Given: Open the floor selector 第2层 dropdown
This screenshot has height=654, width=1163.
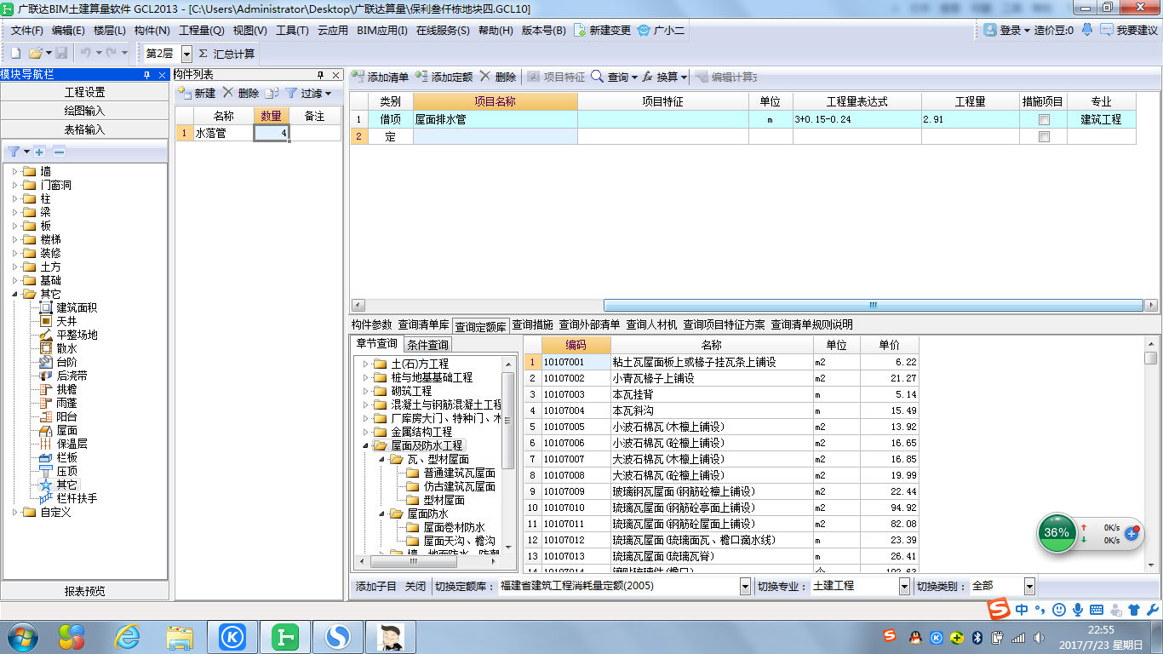Looking at the screenshot, I should point(186,54).
